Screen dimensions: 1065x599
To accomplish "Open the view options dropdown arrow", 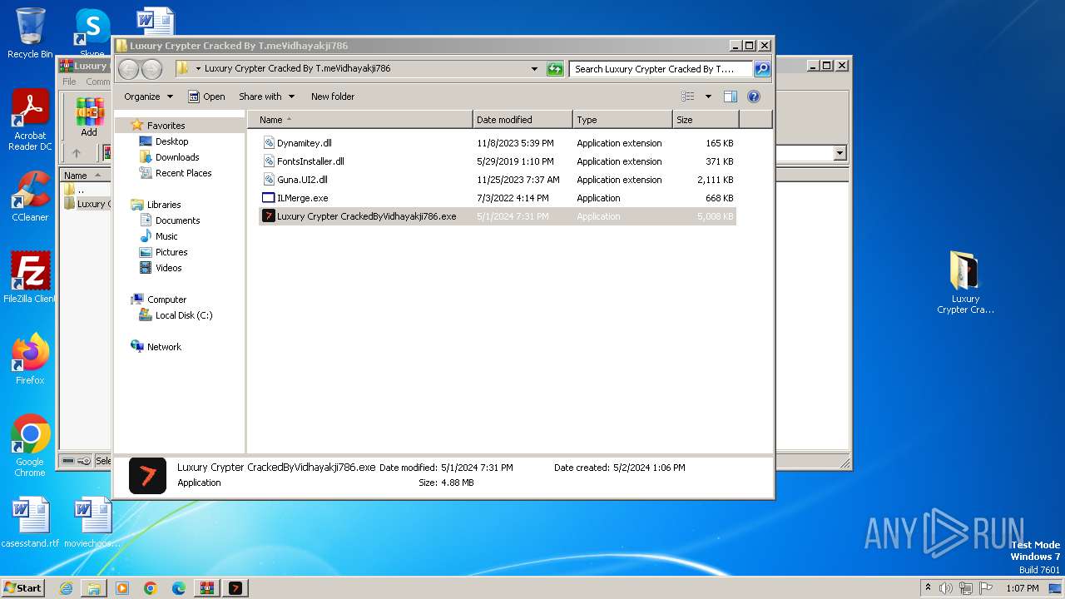I will pyautogui.click(x=708, y=97).
